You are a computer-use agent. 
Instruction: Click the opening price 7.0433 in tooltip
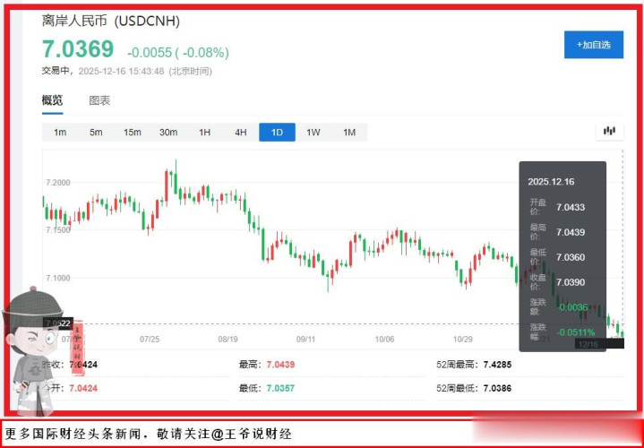[571, 207]
